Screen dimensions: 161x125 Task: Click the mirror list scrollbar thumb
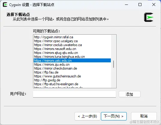coord(114,64)
